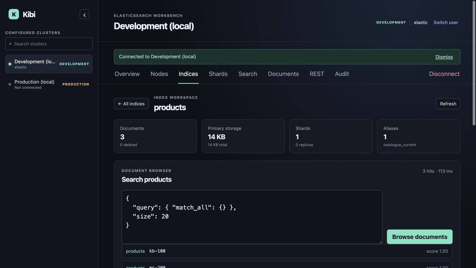Screen dimensions: 476x268
Task: Click the green status dot of Development cluster
Action: click(10, 64)
